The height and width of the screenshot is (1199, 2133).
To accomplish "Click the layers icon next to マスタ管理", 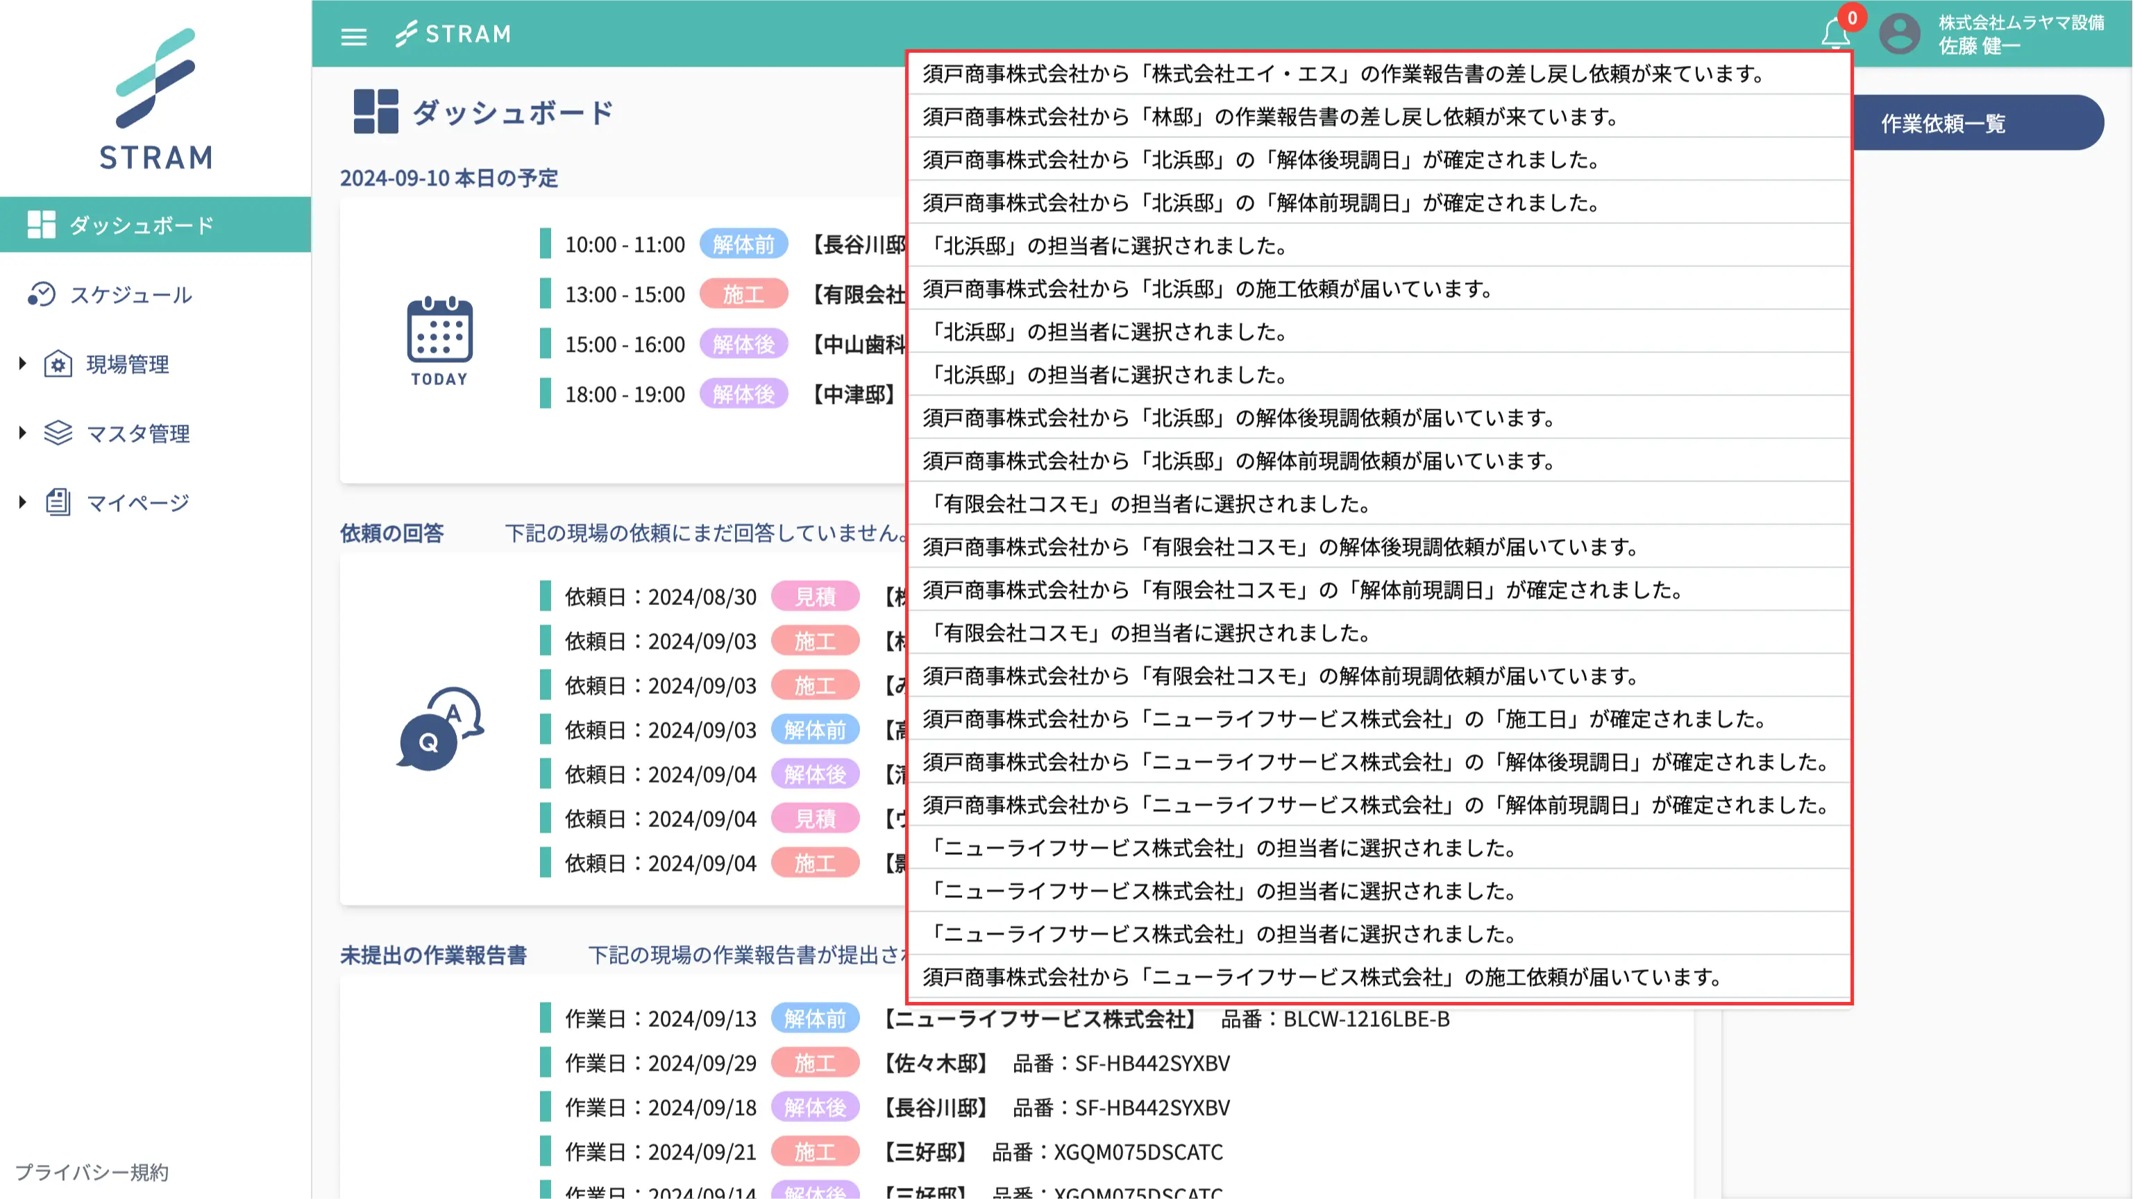I will click(58, 433).
